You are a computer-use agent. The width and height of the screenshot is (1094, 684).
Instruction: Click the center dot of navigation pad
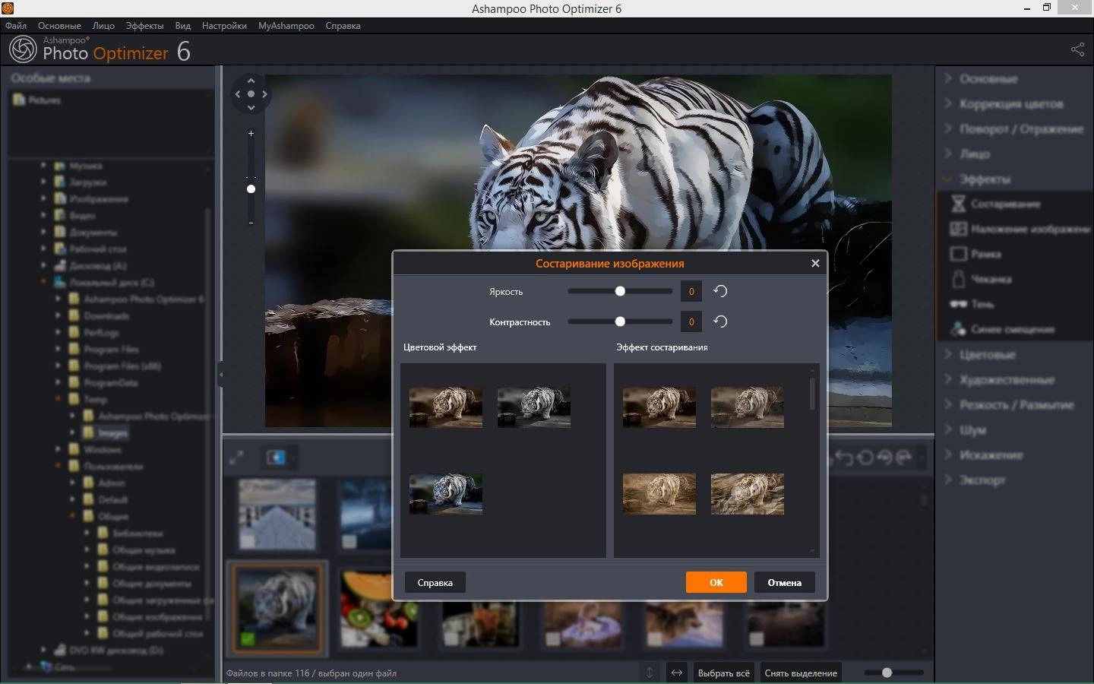click(251, 94)
